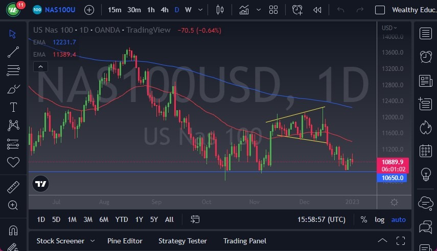Open the measure ruler tool

[x=14, y=187]
